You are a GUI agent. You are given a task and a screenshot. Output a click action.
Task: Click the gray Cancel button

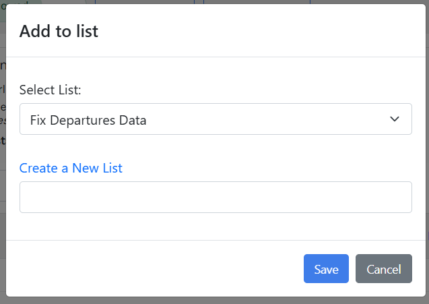coord(383,269)
